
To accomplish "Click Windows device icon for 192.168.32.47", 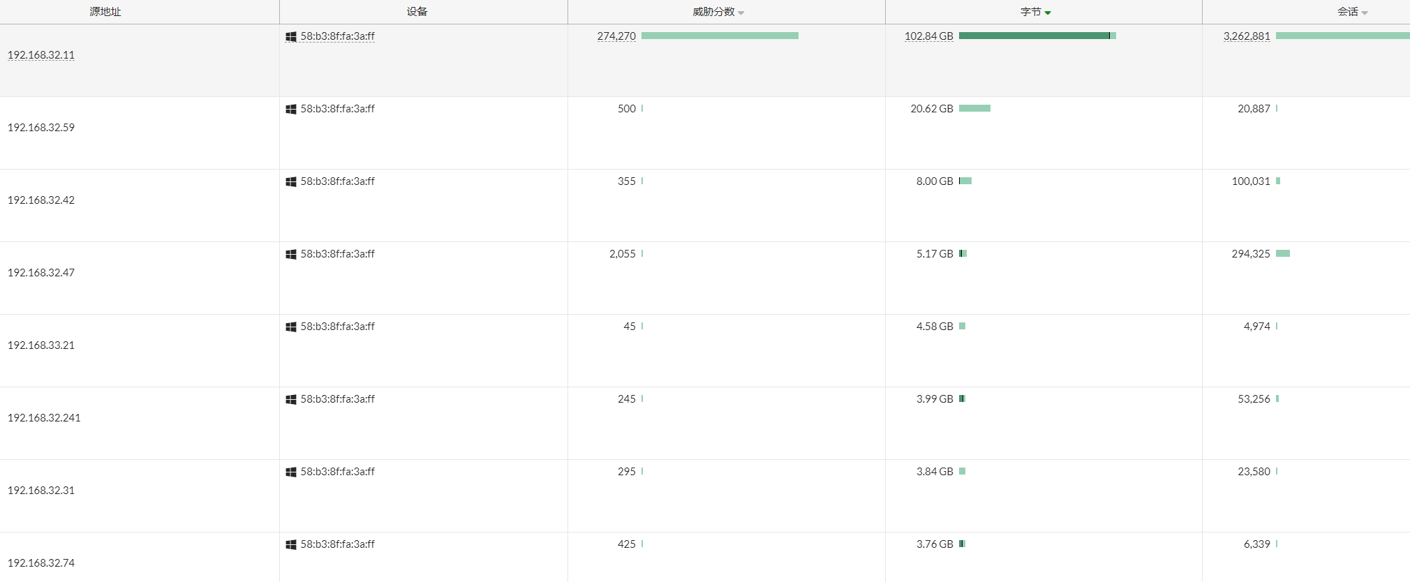I will click(x=291, y=255).
